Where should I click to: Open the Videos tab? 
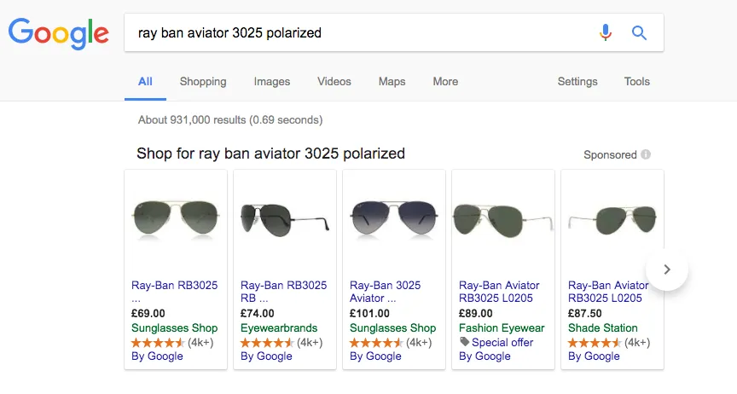pos(334,81)
